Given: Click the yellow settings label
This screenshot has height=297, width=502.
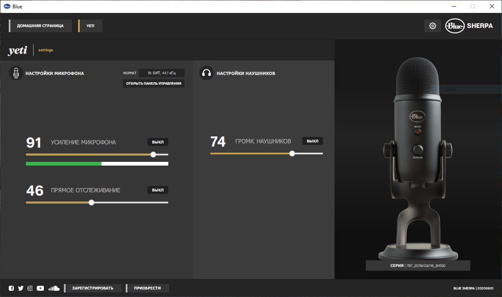Looking at the screenshot, I should click(x=46, y=50).
